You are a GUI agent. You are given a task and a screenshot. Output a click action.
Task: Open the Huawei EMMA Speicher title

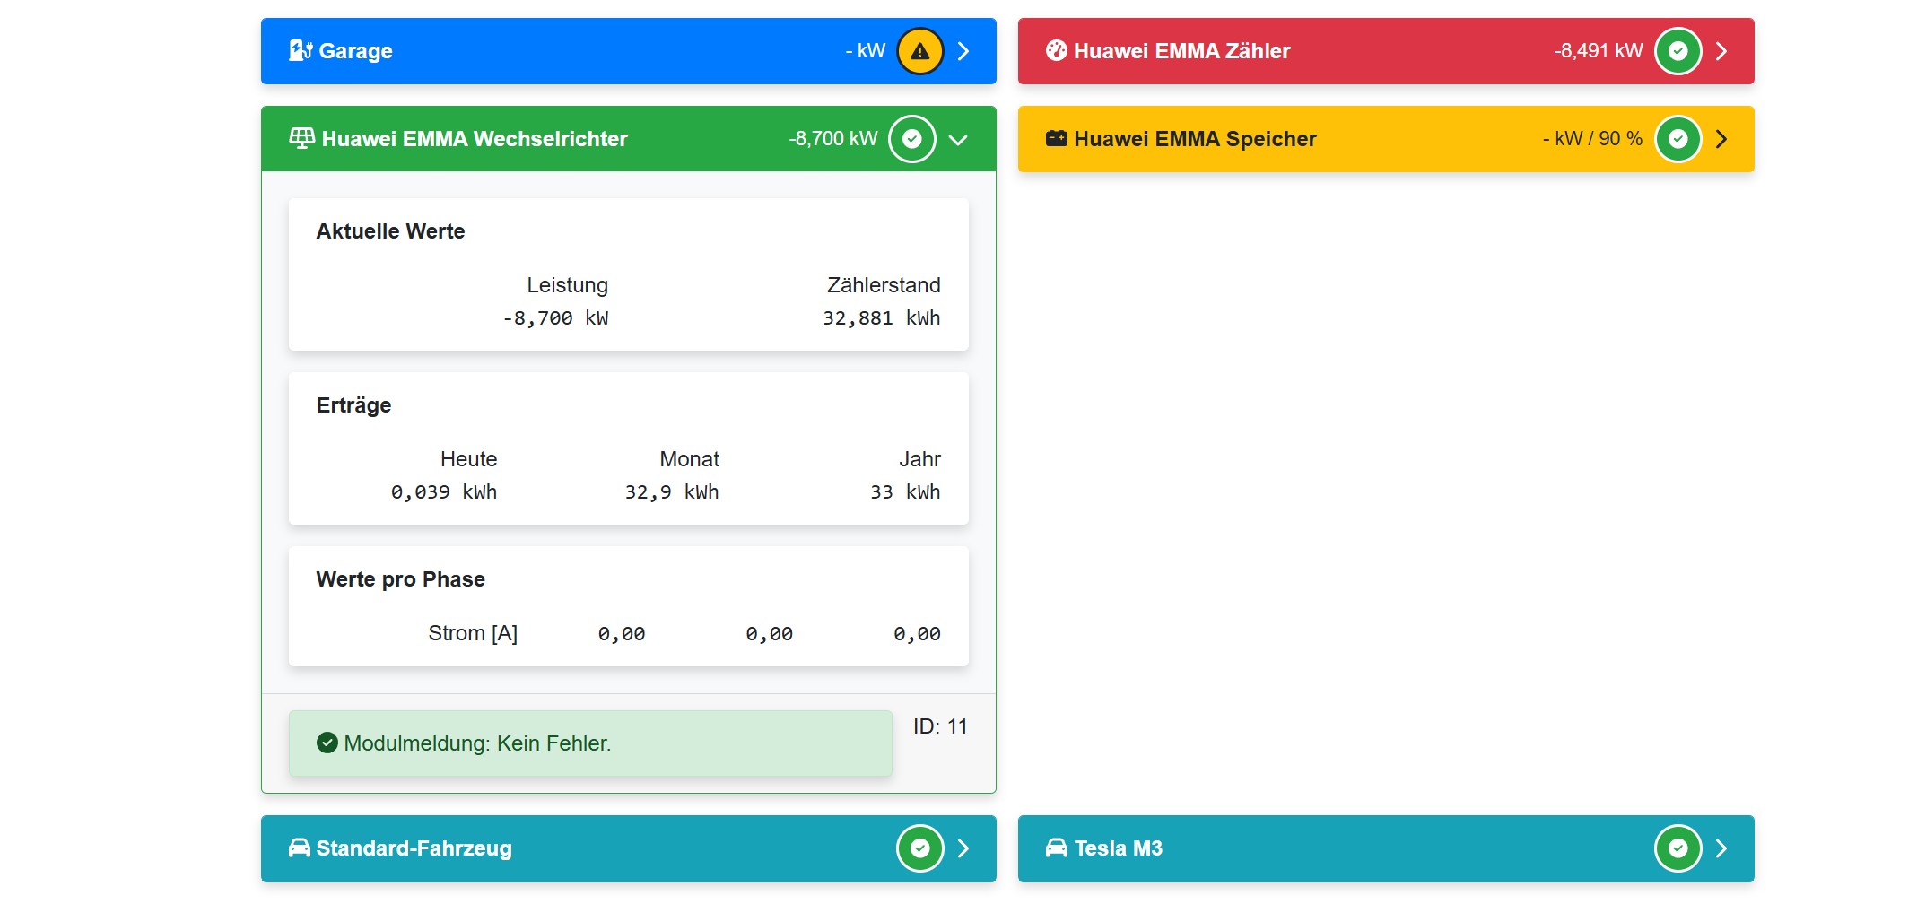(1195, 139)
